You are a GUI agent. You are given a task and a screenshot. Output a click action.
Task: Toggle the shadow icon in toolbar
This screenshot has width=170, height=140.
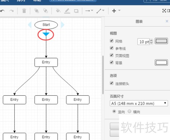click(76, 11)
